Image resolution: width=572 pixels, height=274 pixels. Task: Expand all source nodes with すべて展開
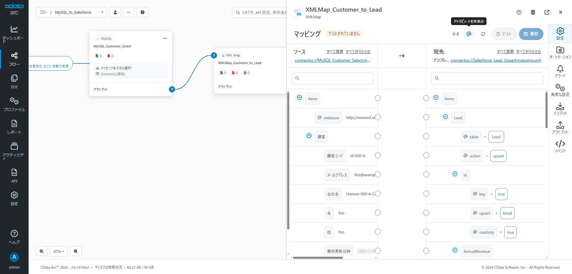(335, 52)
